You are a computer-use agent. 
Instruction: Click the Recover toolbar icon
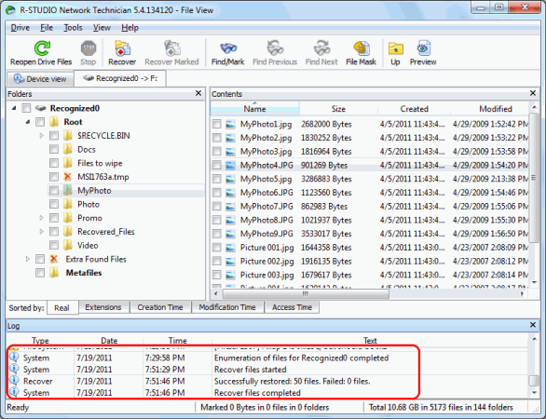(122, 48)
